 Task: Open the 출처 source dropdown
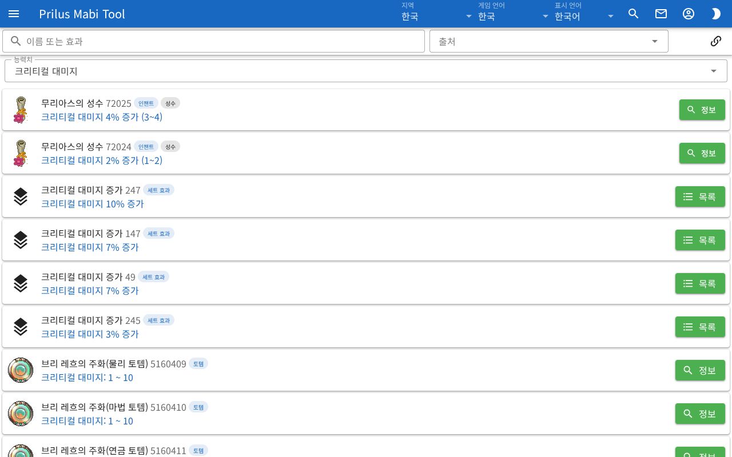coord(549,41)
